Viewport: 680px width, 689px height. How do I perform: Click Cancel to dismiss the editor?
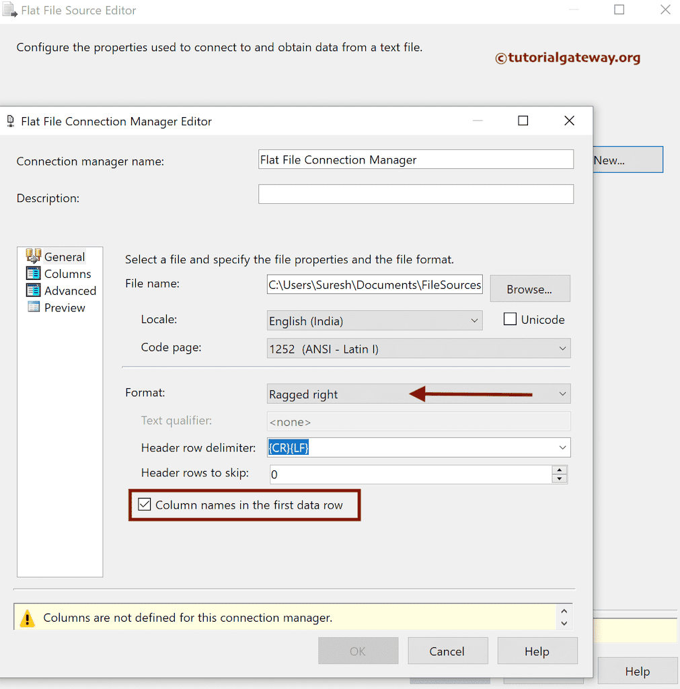click(447, 651)
